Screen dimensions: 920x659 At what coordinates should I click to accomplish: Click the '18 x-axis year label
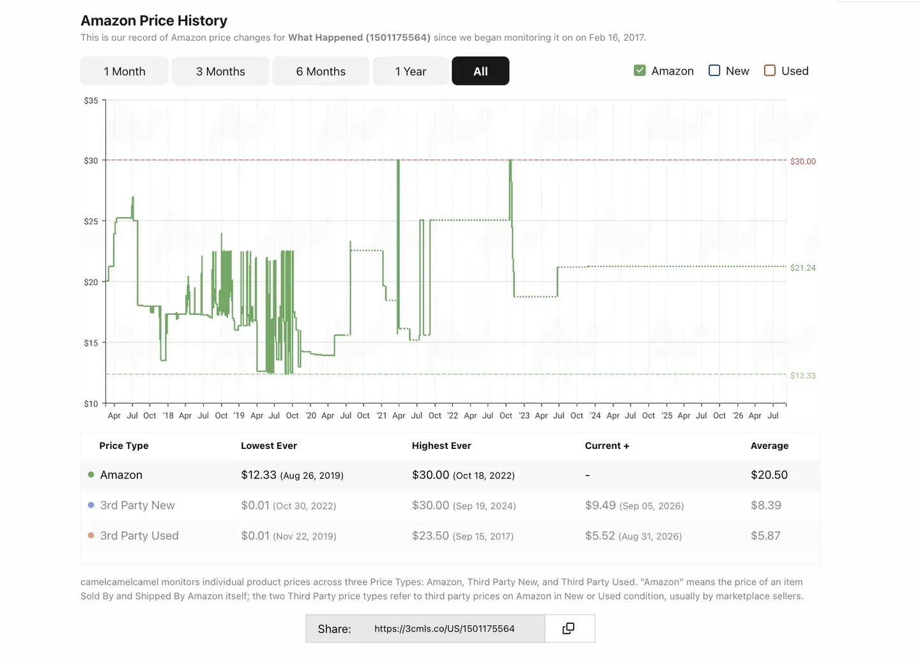tap(168, 416)
